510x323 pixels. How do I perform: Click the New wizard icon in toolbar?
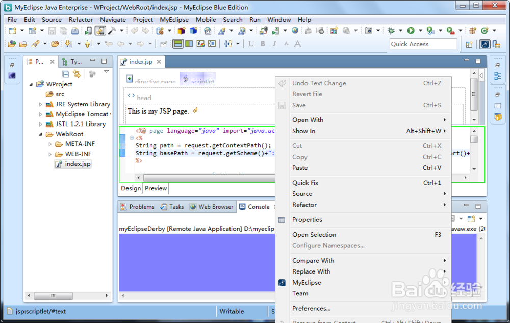[12, 31]
